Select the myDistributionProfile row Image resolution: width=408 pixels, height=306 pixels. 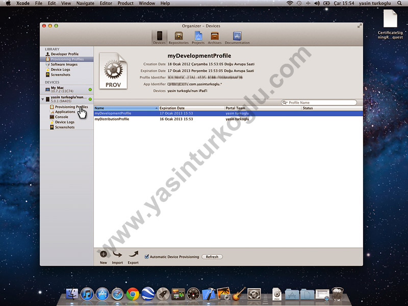pyautogui.click(x=228, y=119)
